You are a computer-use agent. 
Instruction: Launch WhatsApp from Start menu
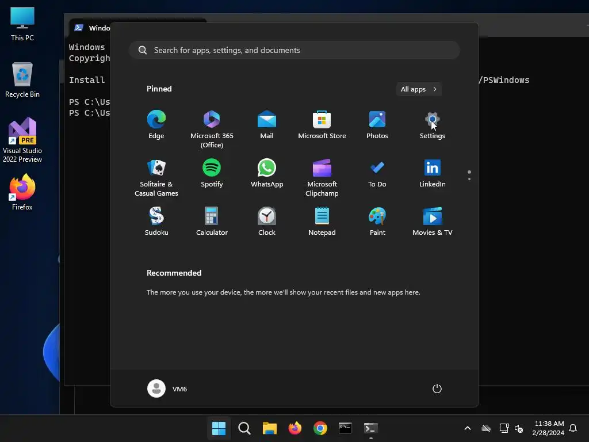tap(267, 174)
